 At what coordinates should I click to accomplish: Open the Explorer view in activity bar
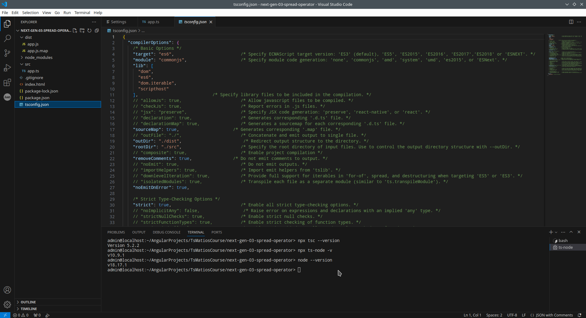pyautogui.click(x=7, y=24)
